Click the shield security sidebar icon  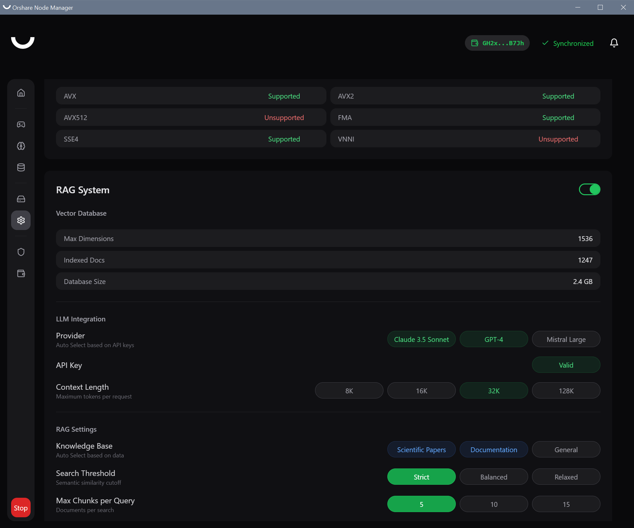point(21,252)
